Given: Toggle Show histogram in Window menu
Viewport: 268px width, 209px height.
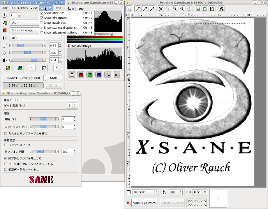Looking at the screenshot, I should [67, 18].
